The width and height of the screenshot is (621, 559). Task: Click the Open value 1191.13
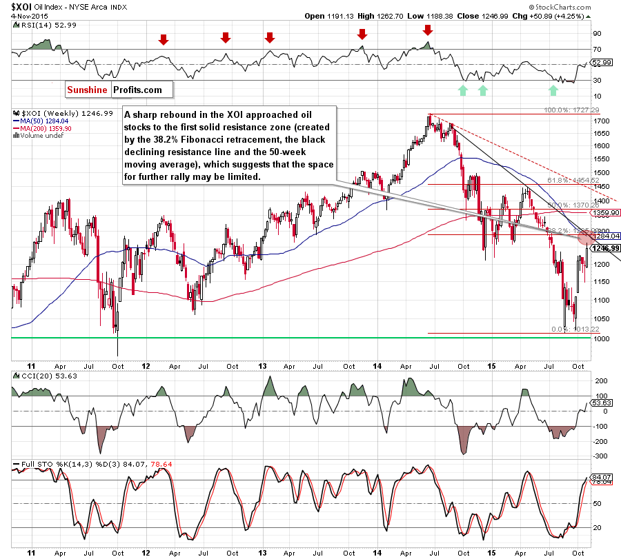click(340, 17)
